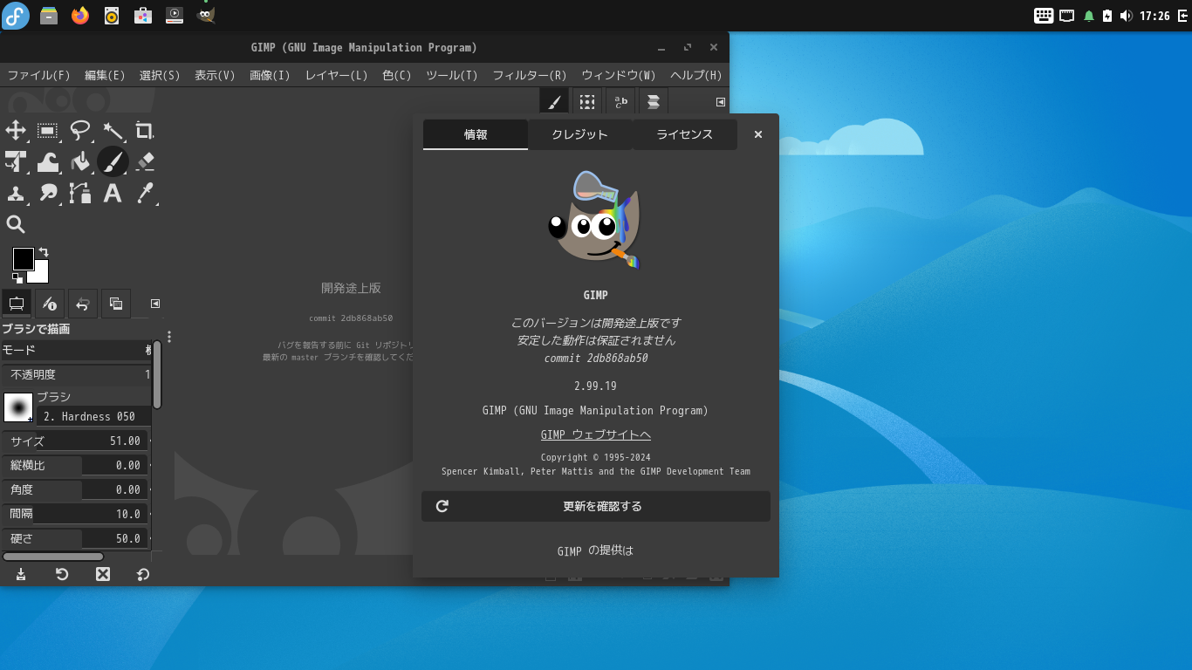Viewport: 1192px width, 670px height.
Task: Open the Select (選択) menu
Action: pyautogui.click(x=160, y=75)
